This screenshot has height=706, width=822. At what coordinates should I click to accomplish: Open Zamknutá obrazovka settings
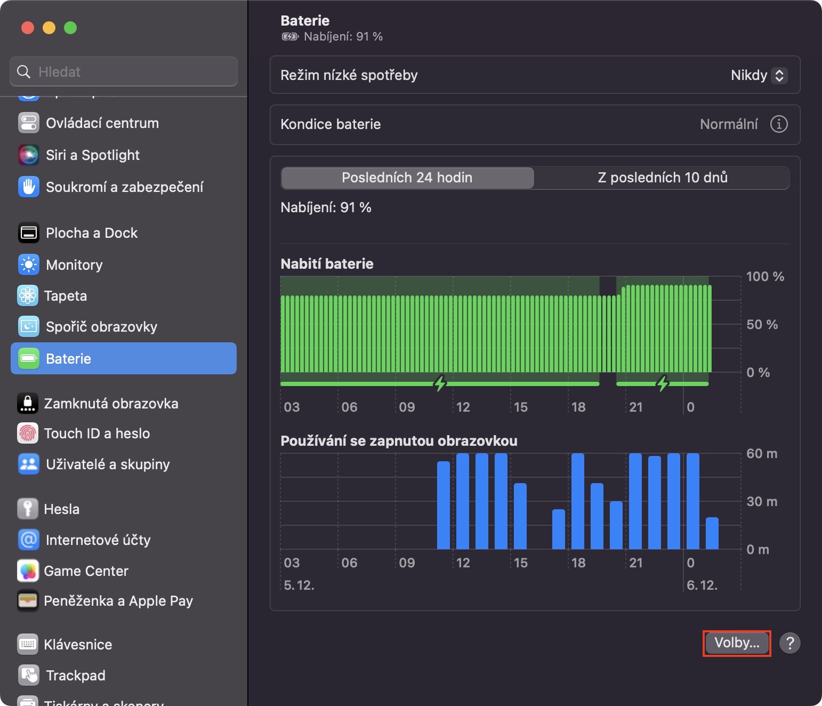coord(111,404)
